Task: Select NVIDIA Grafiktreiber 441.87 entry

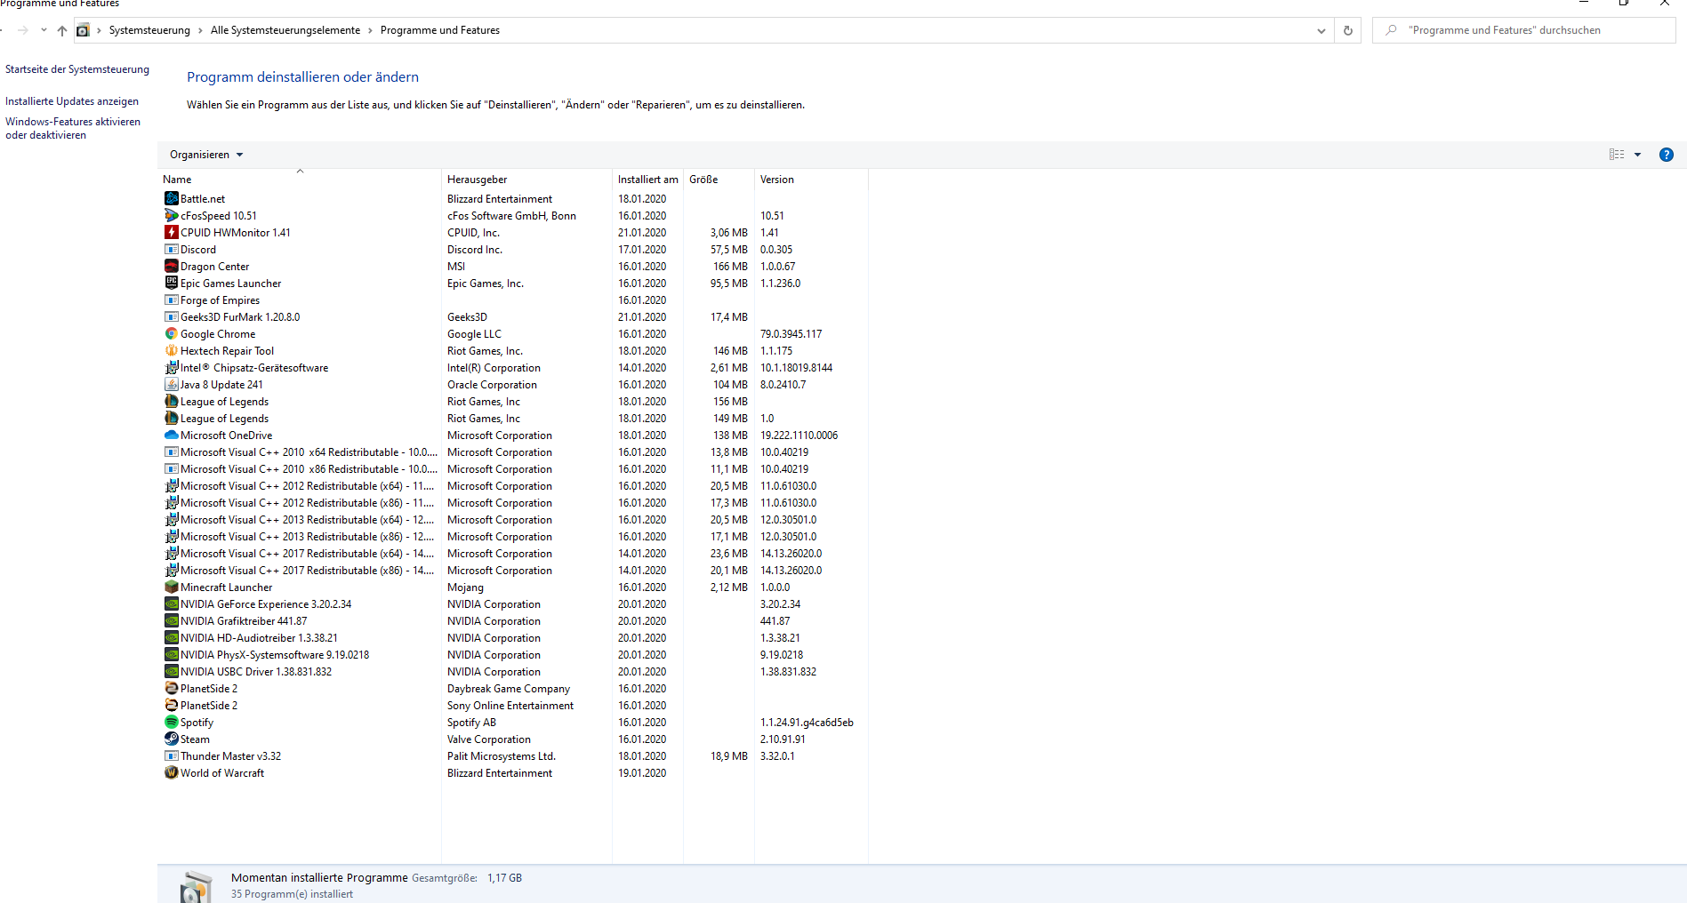Action: click(x=514, y=620)
